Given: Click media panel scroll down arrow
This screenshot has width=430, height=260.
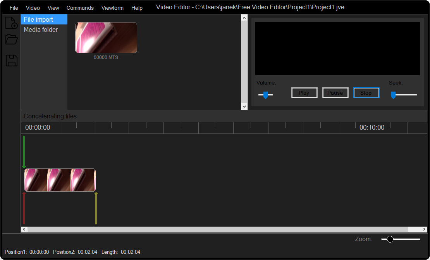Looking at the screenshot, I should tap(244, 106).
